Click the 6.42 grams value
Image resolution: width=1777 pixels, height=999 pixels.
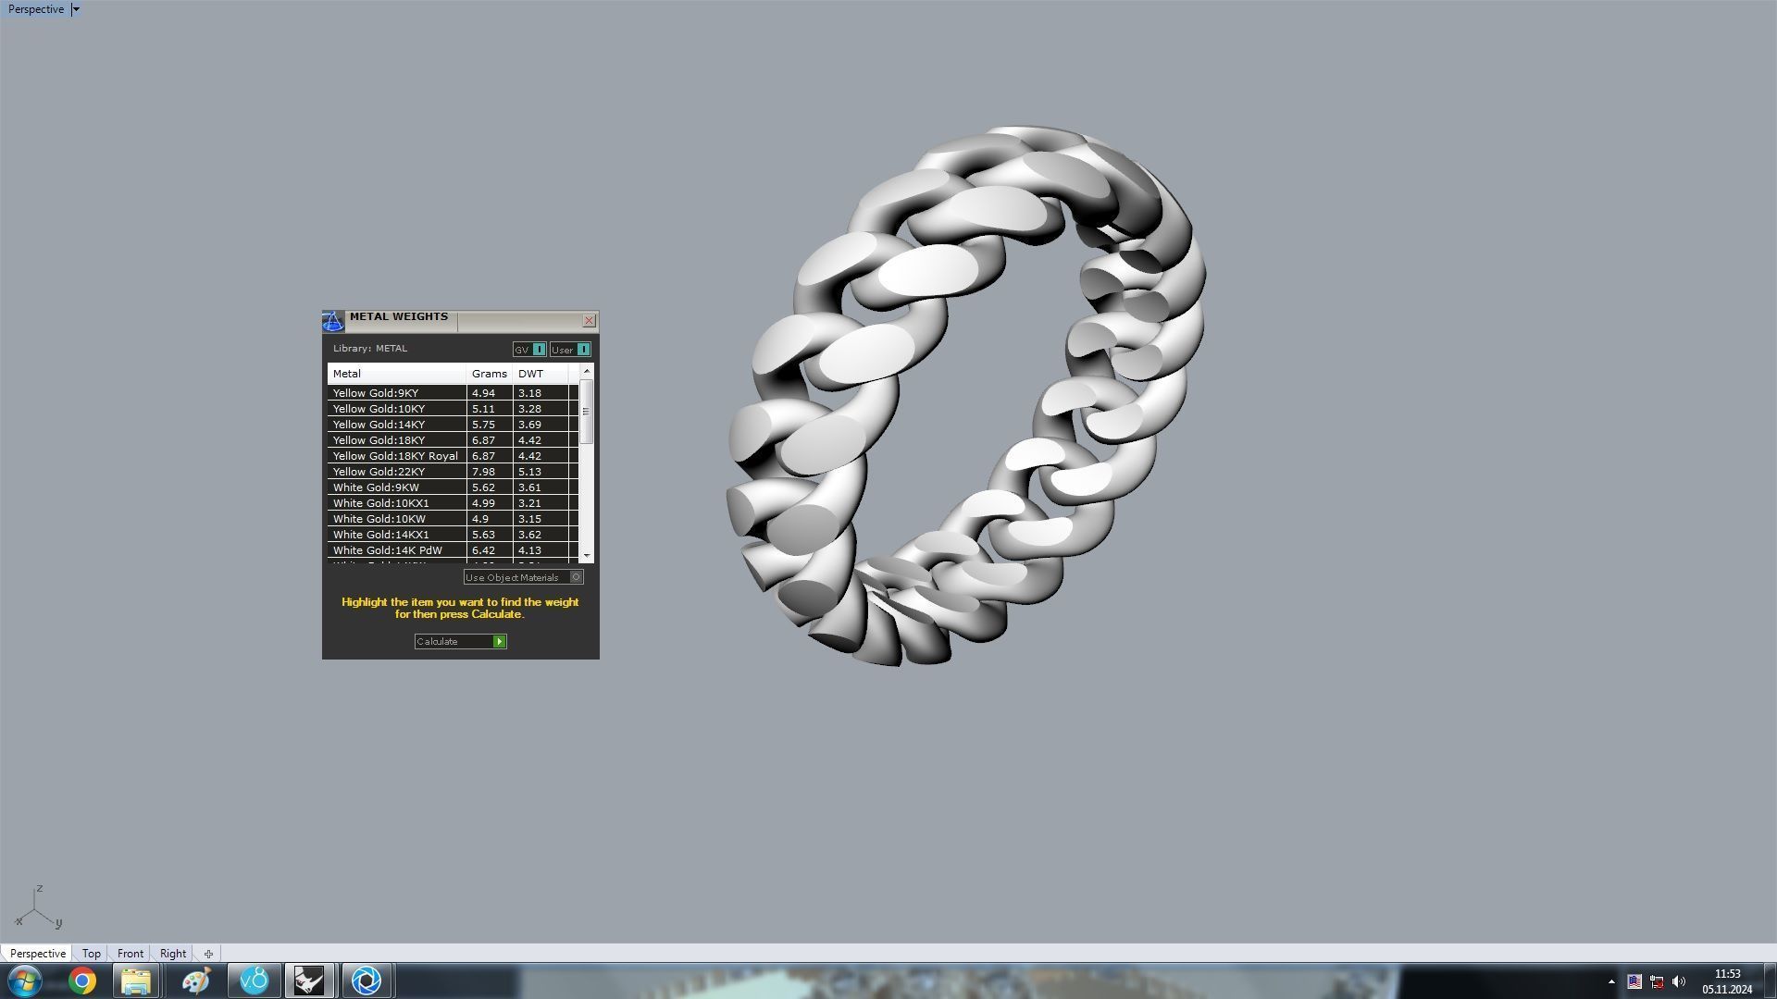[x=483, y=550]
